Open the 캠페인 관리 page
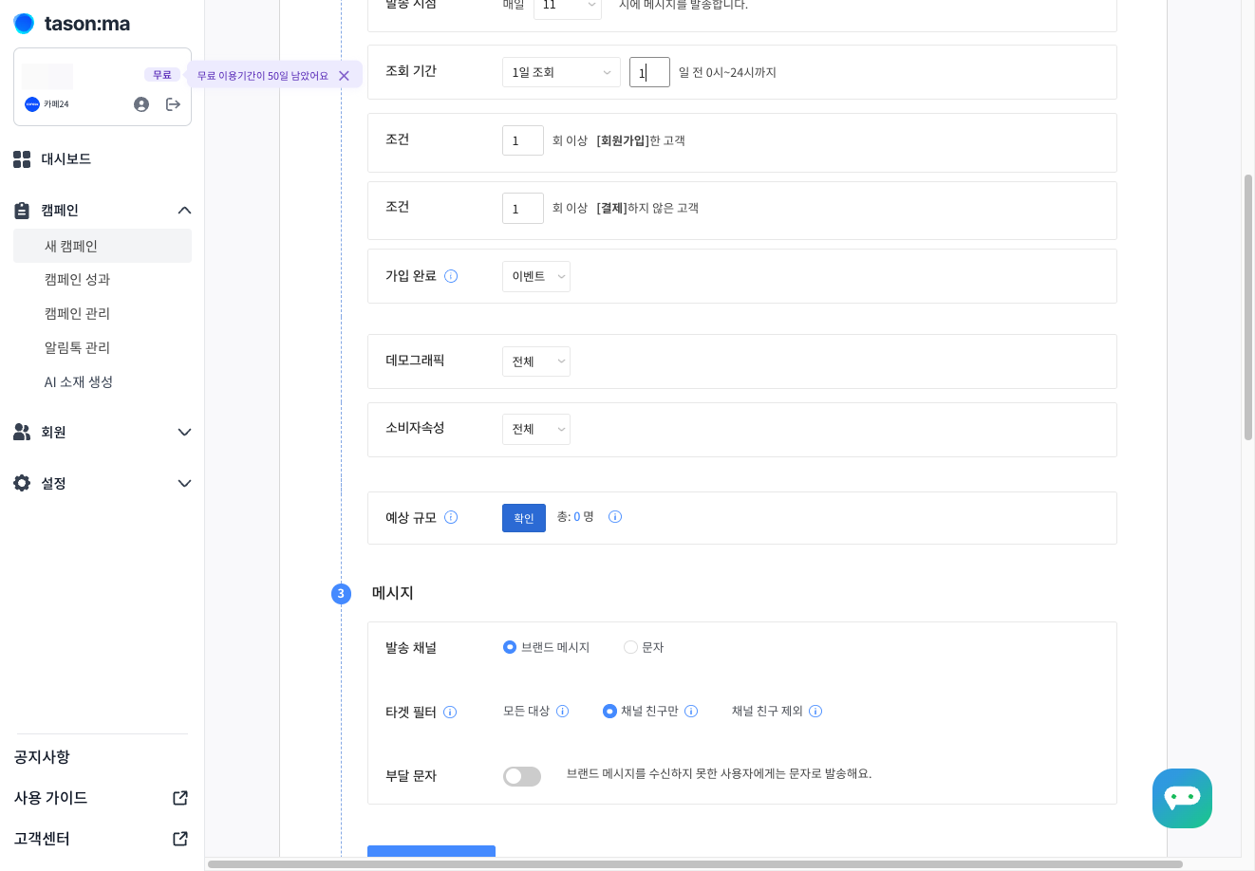 [x=77, y=314]
